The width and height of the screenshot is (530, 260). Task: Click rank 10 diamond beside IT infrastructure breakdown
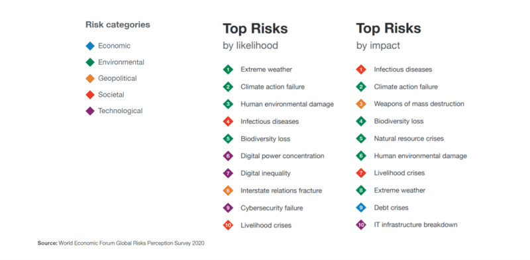361,225
